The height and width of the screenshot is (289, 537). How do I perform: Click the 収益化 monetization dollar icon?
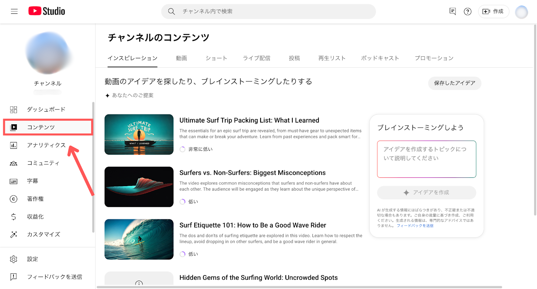point(13,217)
